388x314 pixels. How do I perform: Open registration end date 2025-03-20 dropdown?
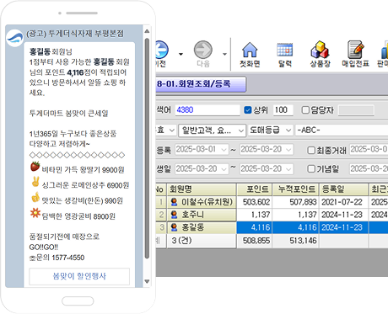tap(288, 150)
